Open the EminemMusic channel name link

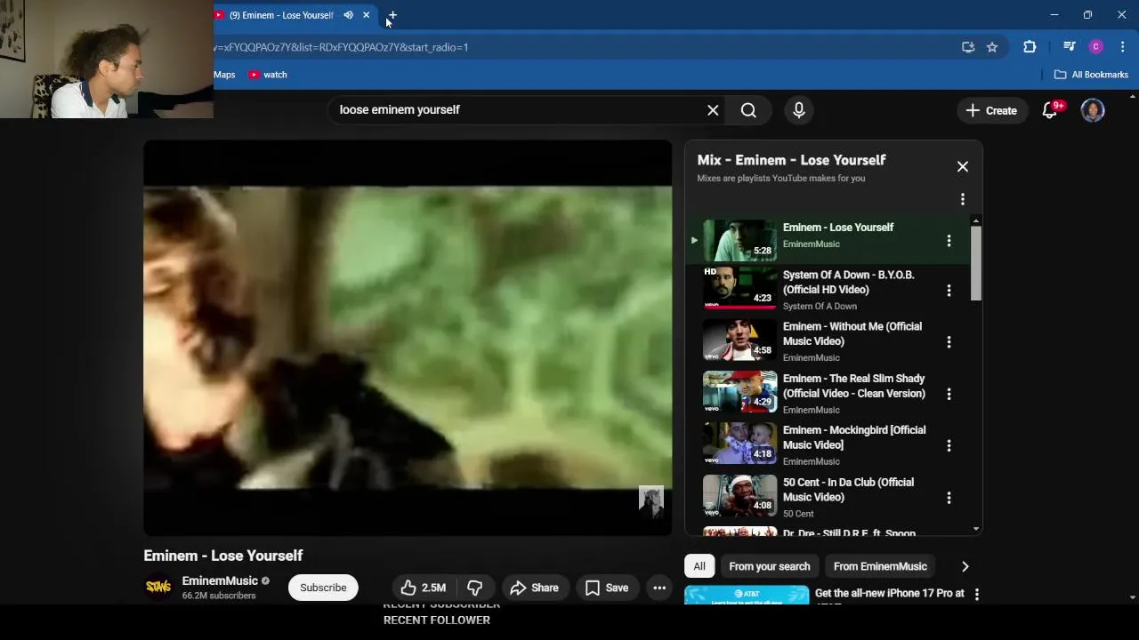tap(220, 580)
